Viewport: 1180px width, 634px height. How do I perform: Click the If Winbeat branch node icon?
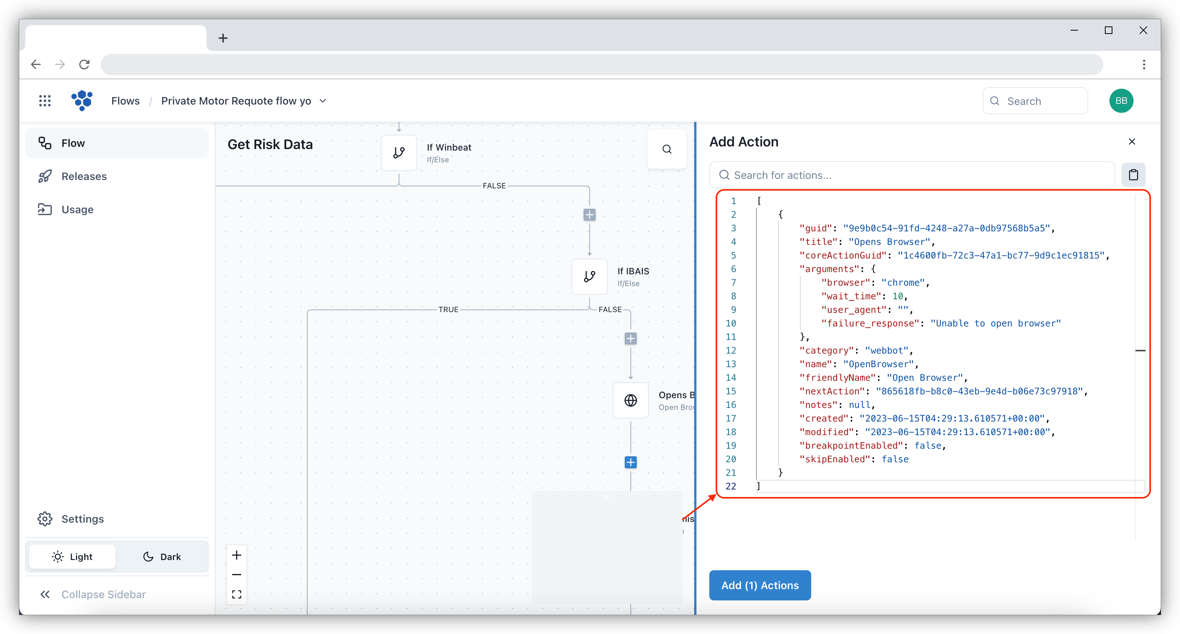point(399,152)
